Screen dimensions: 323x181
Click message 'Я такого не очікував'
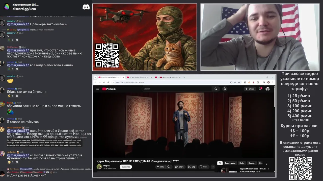(x=23, y=122)
